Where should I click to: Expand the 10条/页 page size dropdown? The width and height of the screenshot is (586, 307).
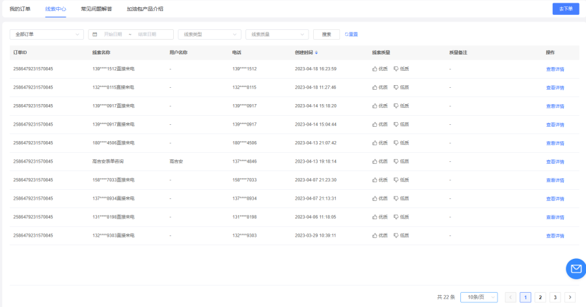(479, 297)
